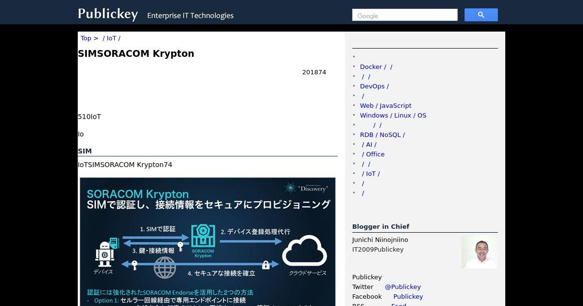Screen dimensions: 583x306
Task: Click the Junichi Niino profile photo
Action: coord(480,252)
